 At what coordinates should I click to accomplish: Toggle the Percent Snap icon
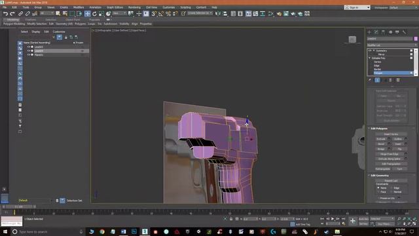168,14
